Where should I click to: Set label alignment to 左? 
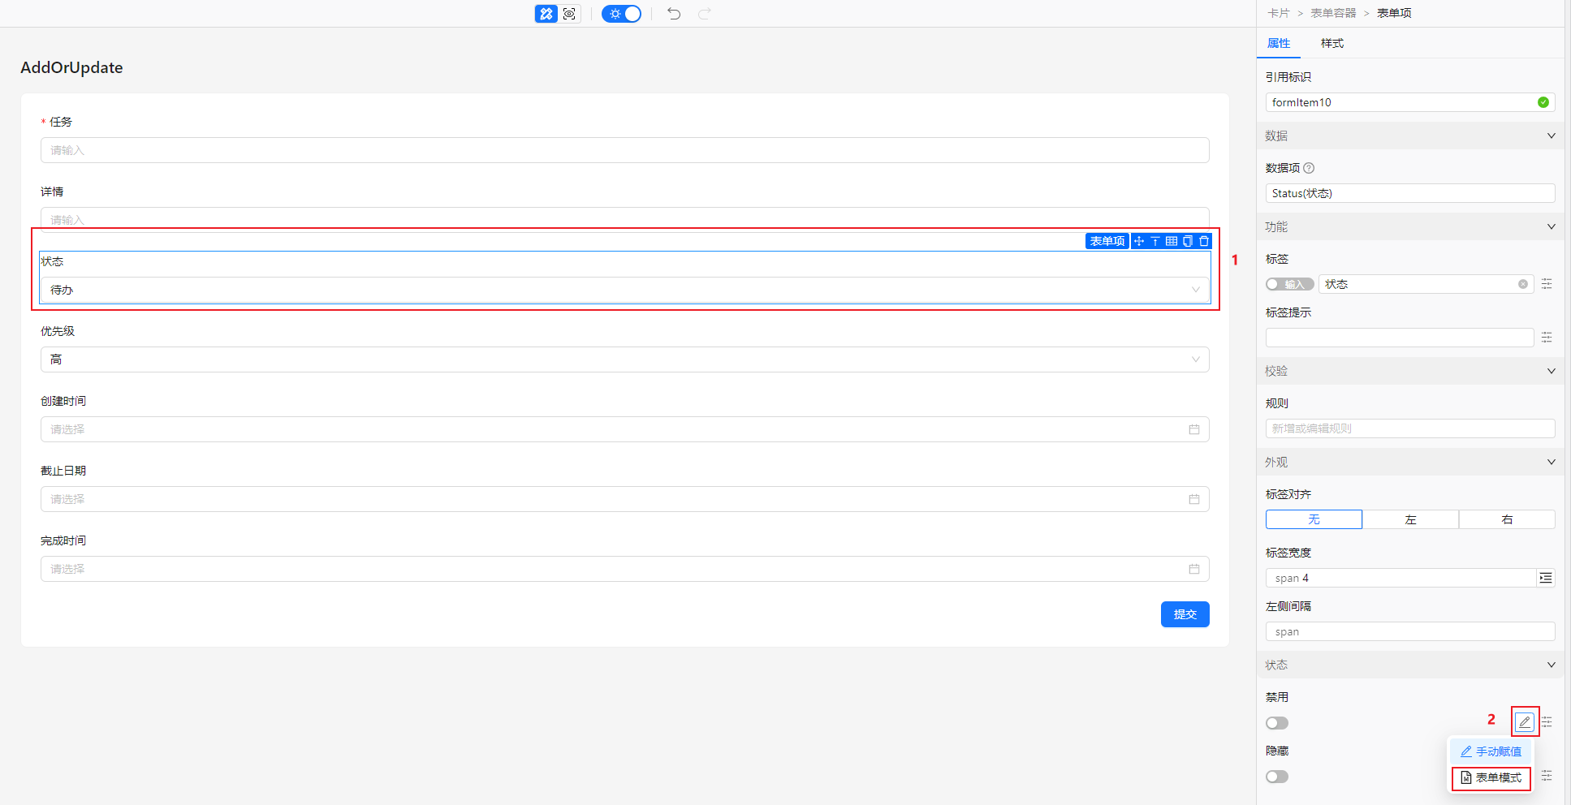click(x=1410, y=519)
